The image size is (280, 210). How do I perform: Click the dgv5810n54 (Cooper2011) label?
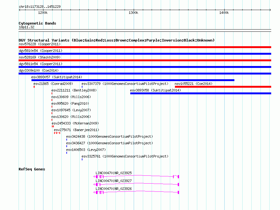pos(41,51)
